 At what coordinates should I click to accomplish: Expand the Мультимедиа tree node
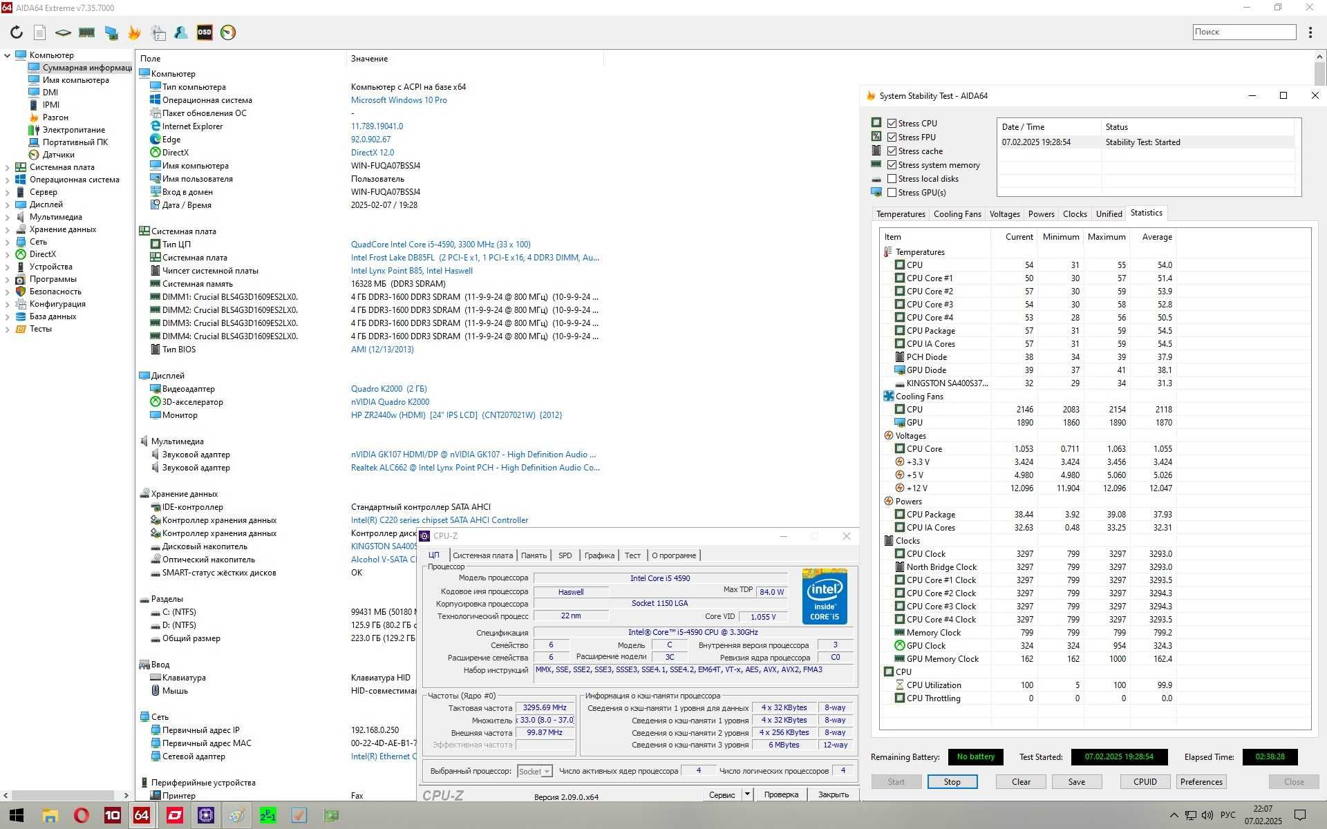tap(8, 217)
